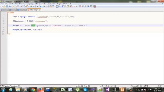Viewport: 164px width, 92px height.
Task: Click the $firstname $_POST code line
Action: (x=30, y=21)
